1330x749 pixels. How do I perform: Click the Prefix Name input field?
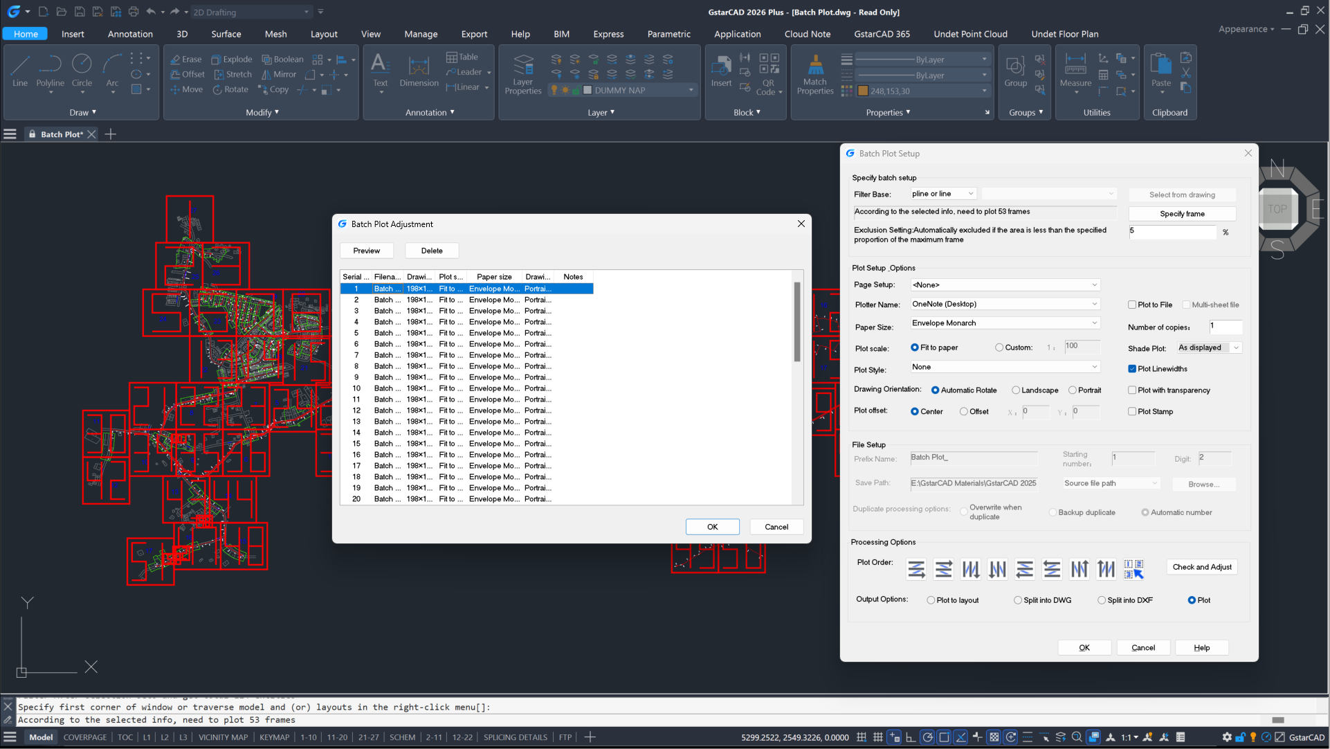pos(973,458)
